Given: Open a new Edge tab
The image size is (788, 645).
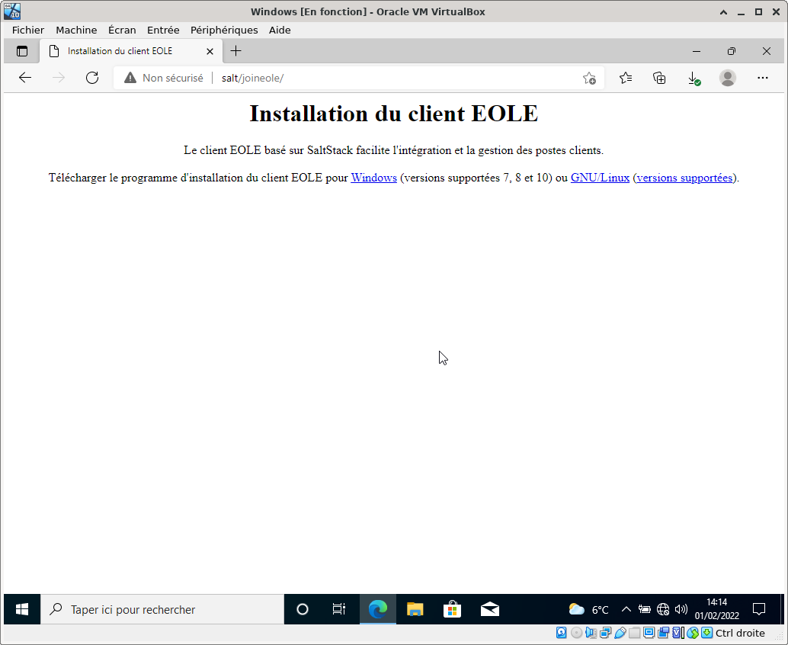Looking at the screenshot, I should click(235, 51).
